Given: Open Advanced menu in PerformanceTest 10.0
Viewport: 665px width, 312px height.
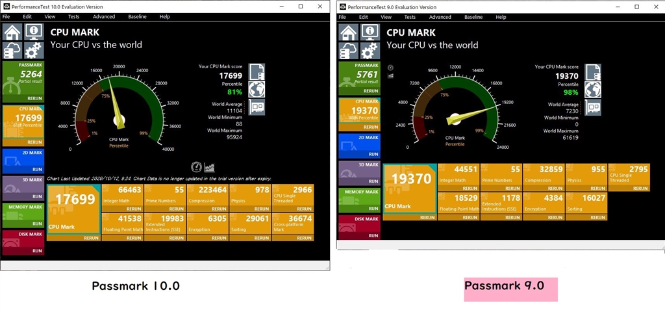Looking at the screenshot, I should [x=104, y=16].
